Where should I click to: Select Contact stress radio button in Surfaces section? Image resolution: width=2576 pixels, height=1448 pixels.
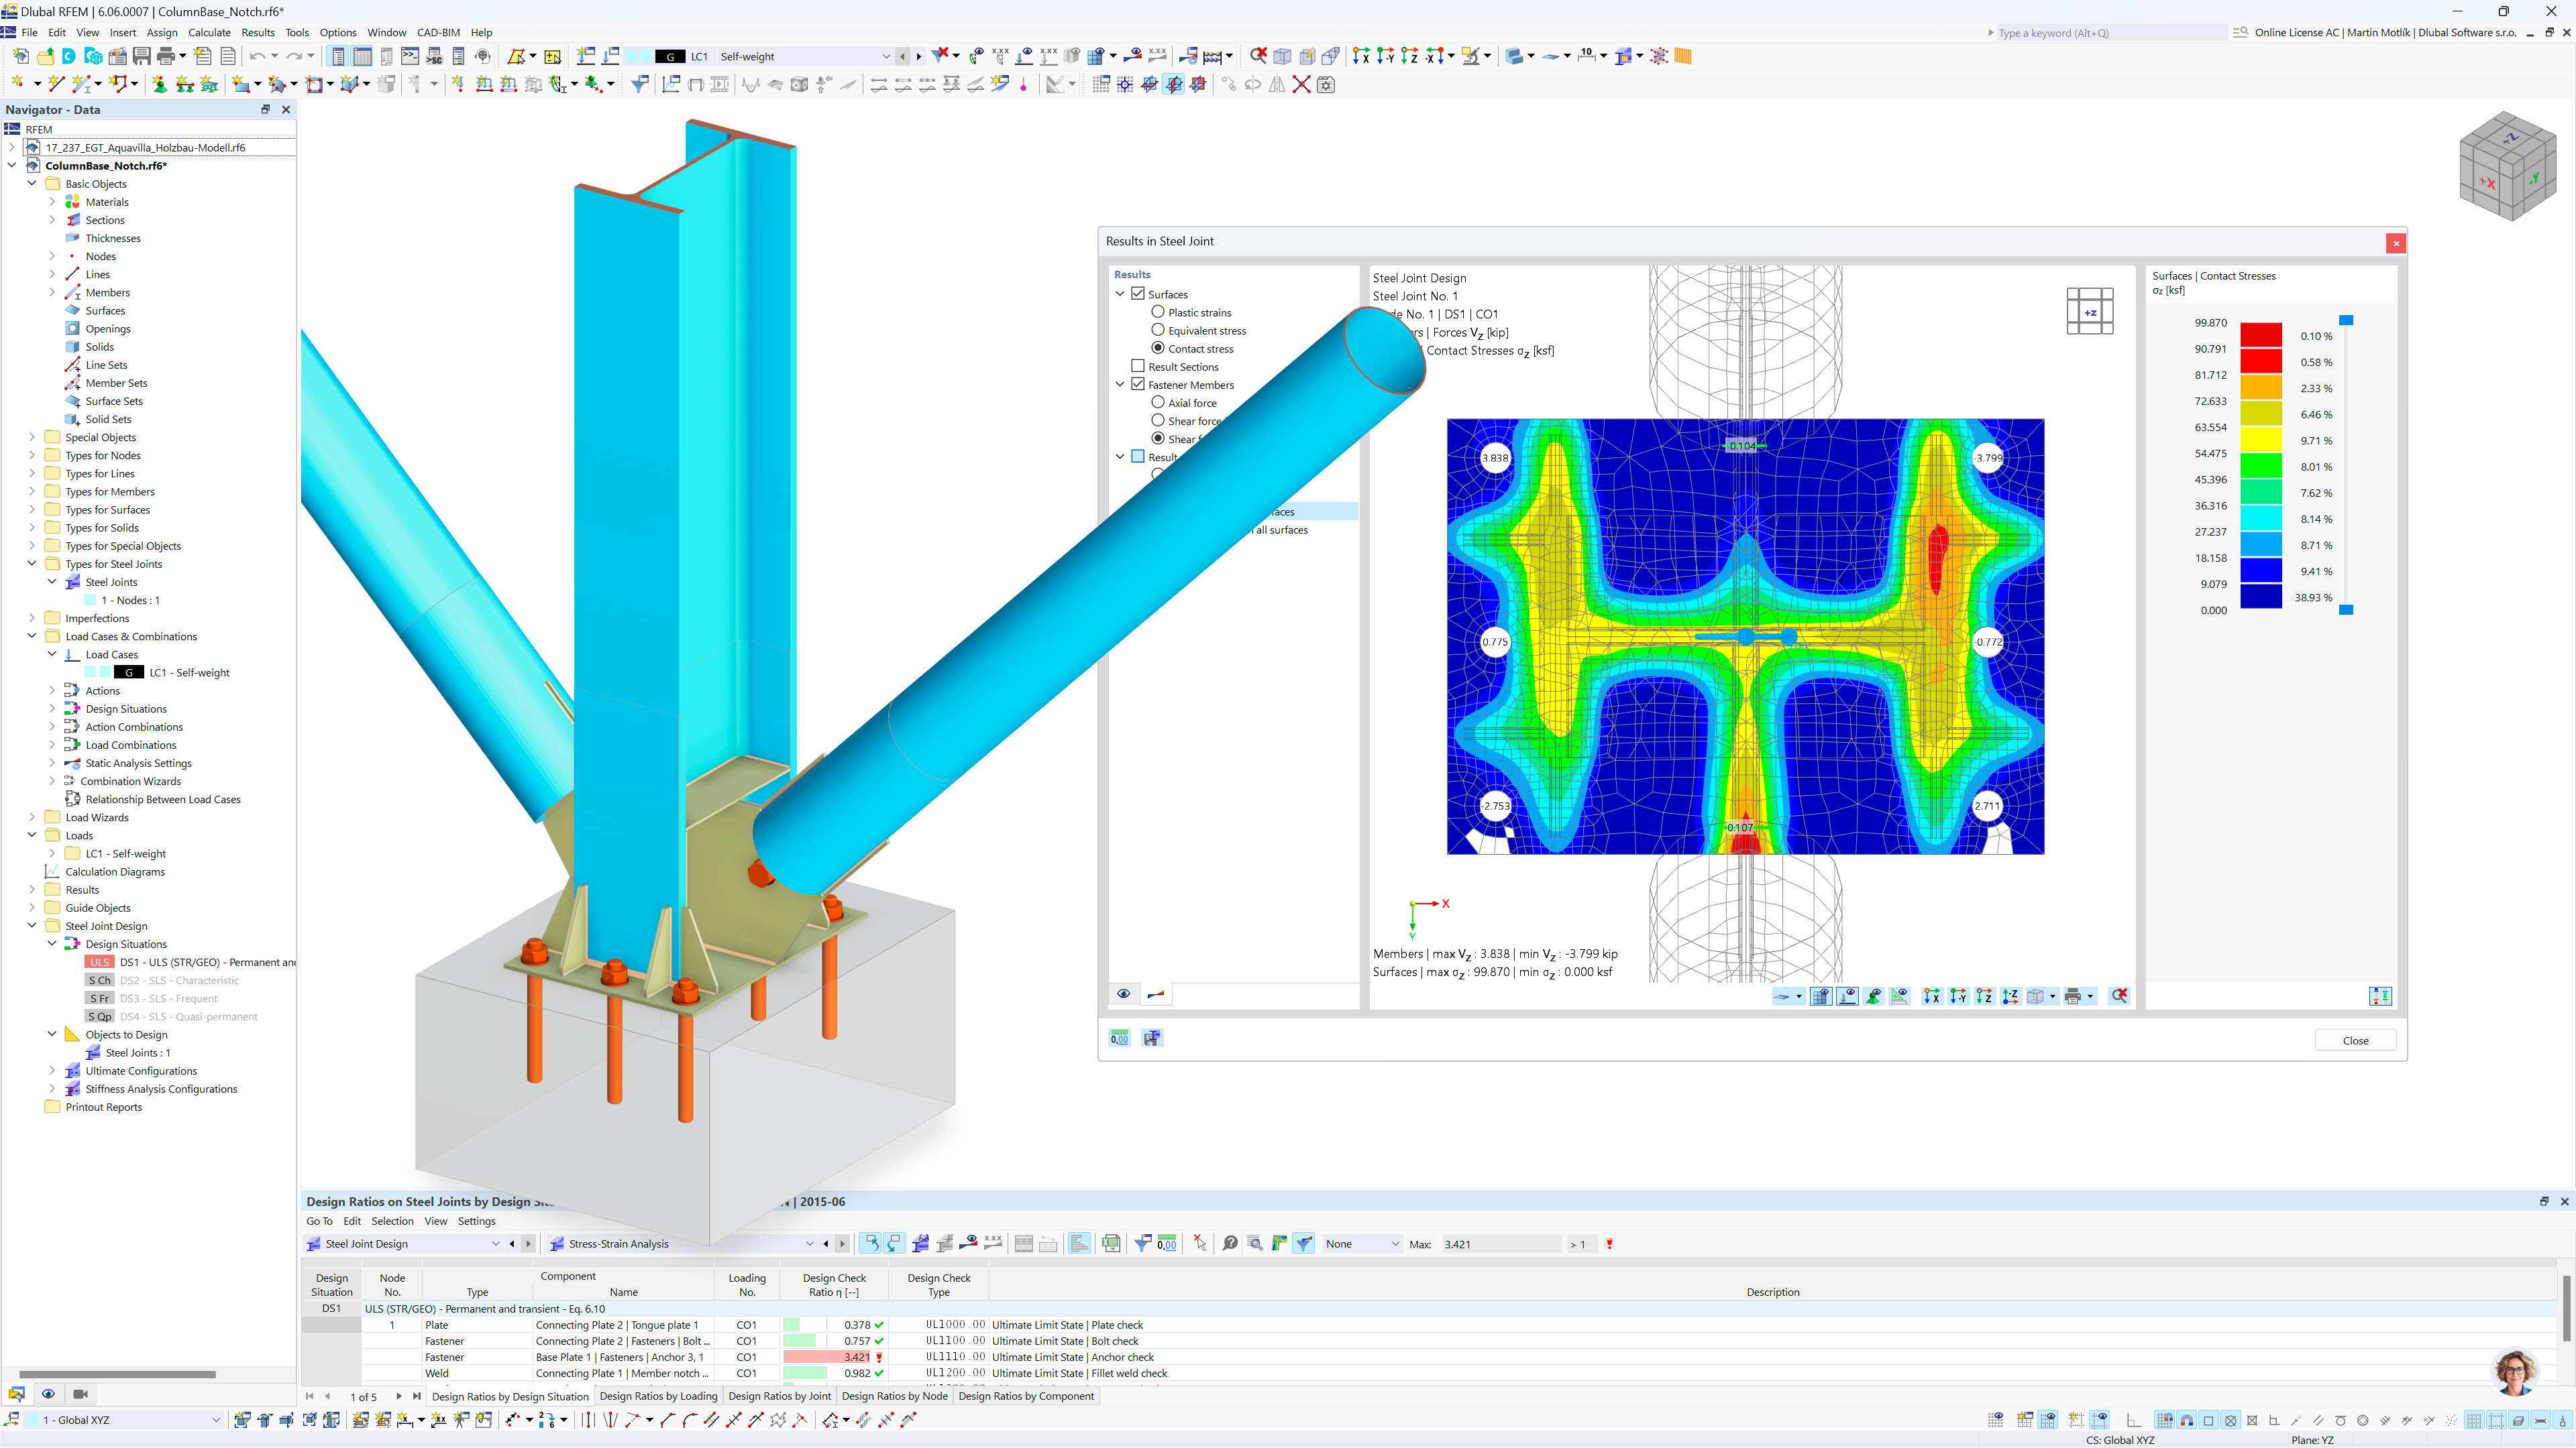[x=1157, y=349]
